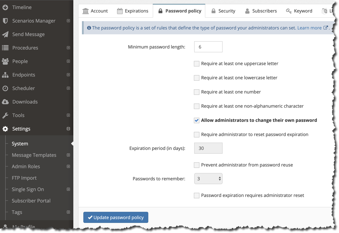Open Subscriber Portal in sidebar
339x233 pixels.
point(31,201)
